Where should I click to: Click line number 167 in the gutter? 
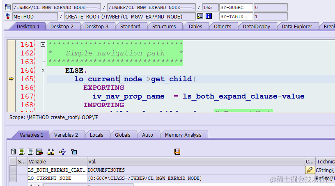[x=27, y=96]
